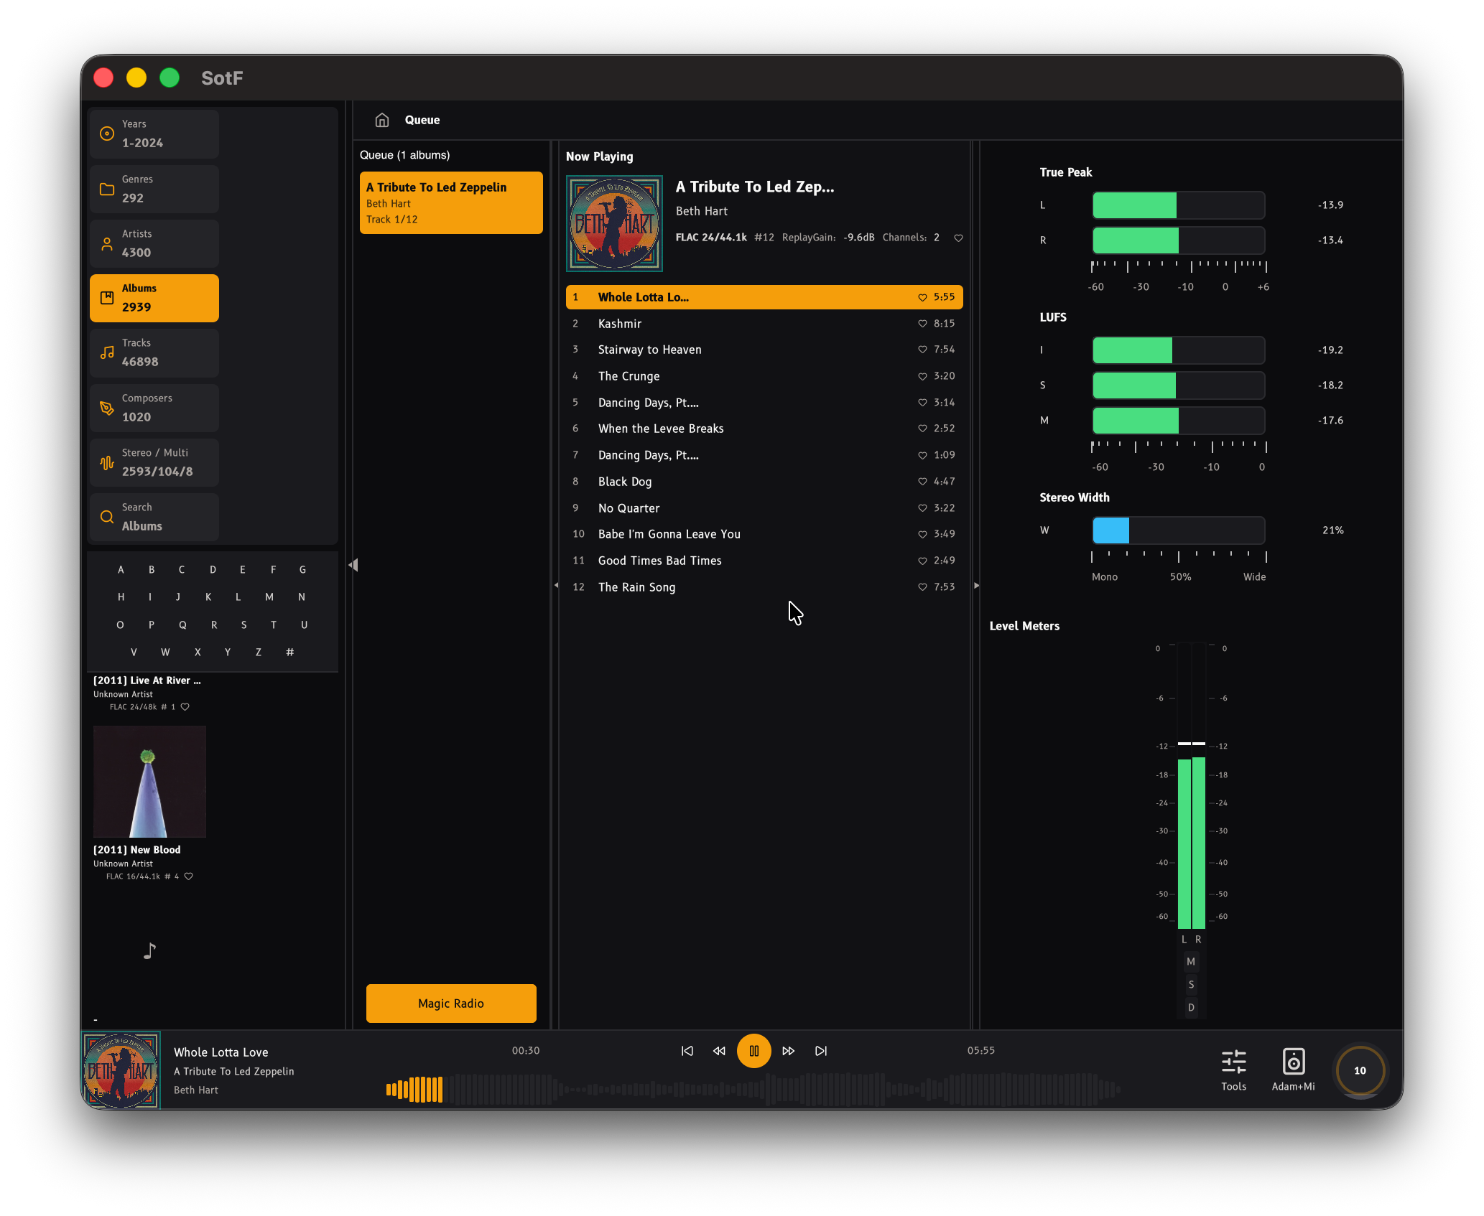1484x1216 pixels.
Task: Click Now Playing album art thumbnail
Action: click(x=614, y=224)
